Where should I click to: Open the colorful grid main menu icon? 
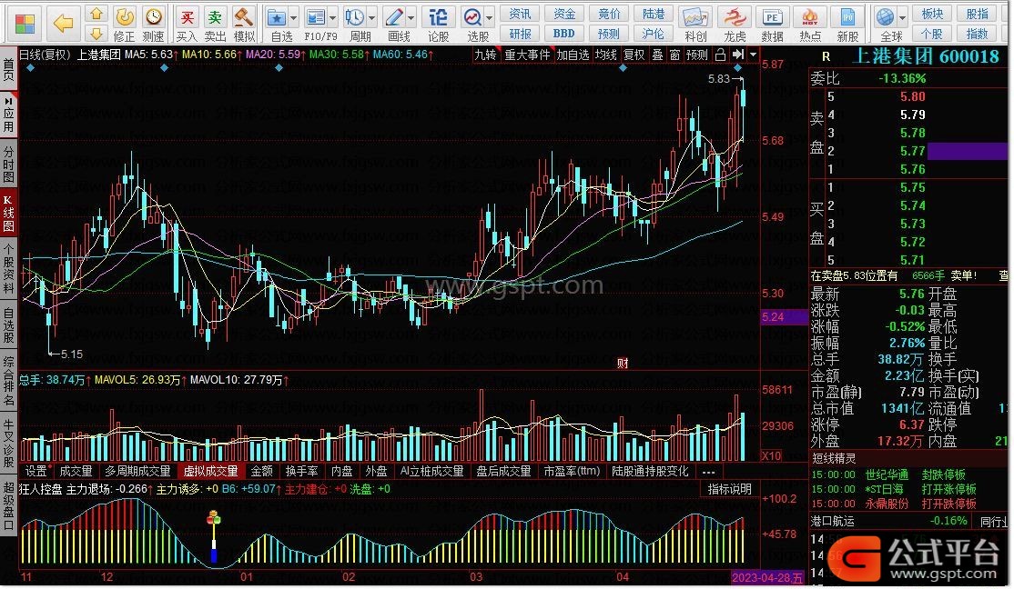pyautogui.click(x=25, y=24)
